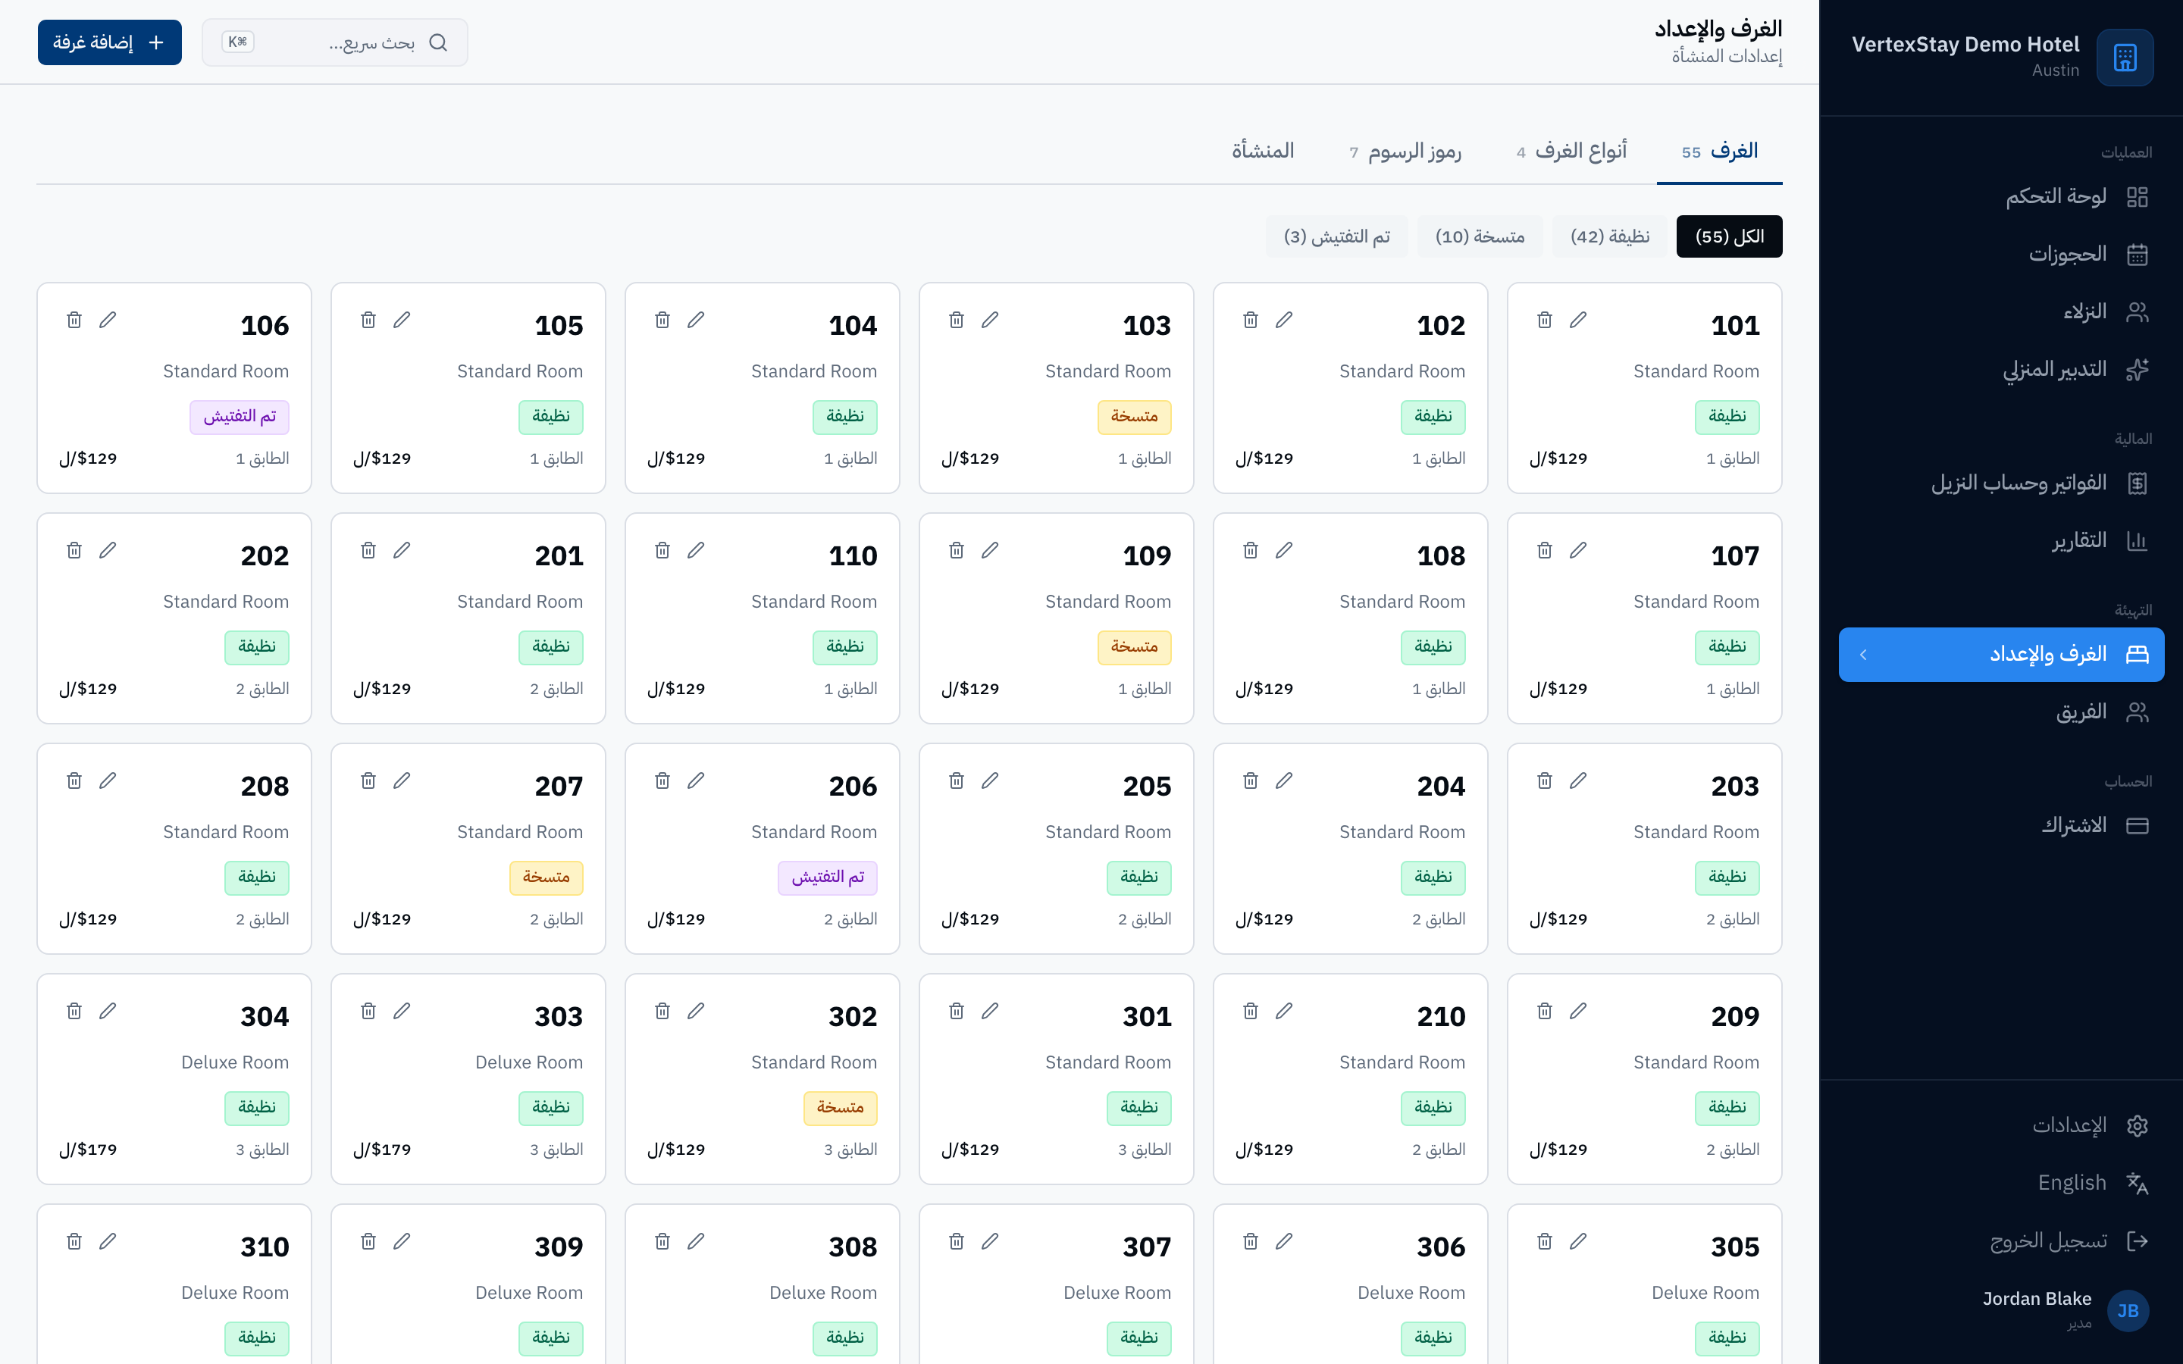Edit room 103 using the pencil icon
Image resolution: width=2183 pixels, height=1364 pixels.
pos(990,321)
